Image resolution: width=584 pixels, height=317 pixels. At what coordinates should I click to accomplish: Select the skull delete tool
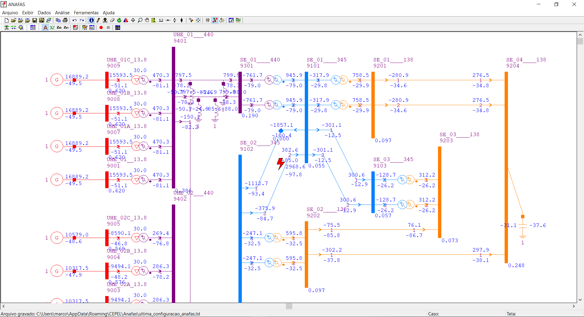click(105, 20)
